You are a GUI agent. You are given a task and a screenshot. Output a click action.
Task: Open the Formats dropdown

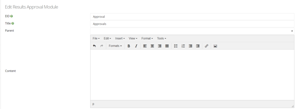(115, 46)
